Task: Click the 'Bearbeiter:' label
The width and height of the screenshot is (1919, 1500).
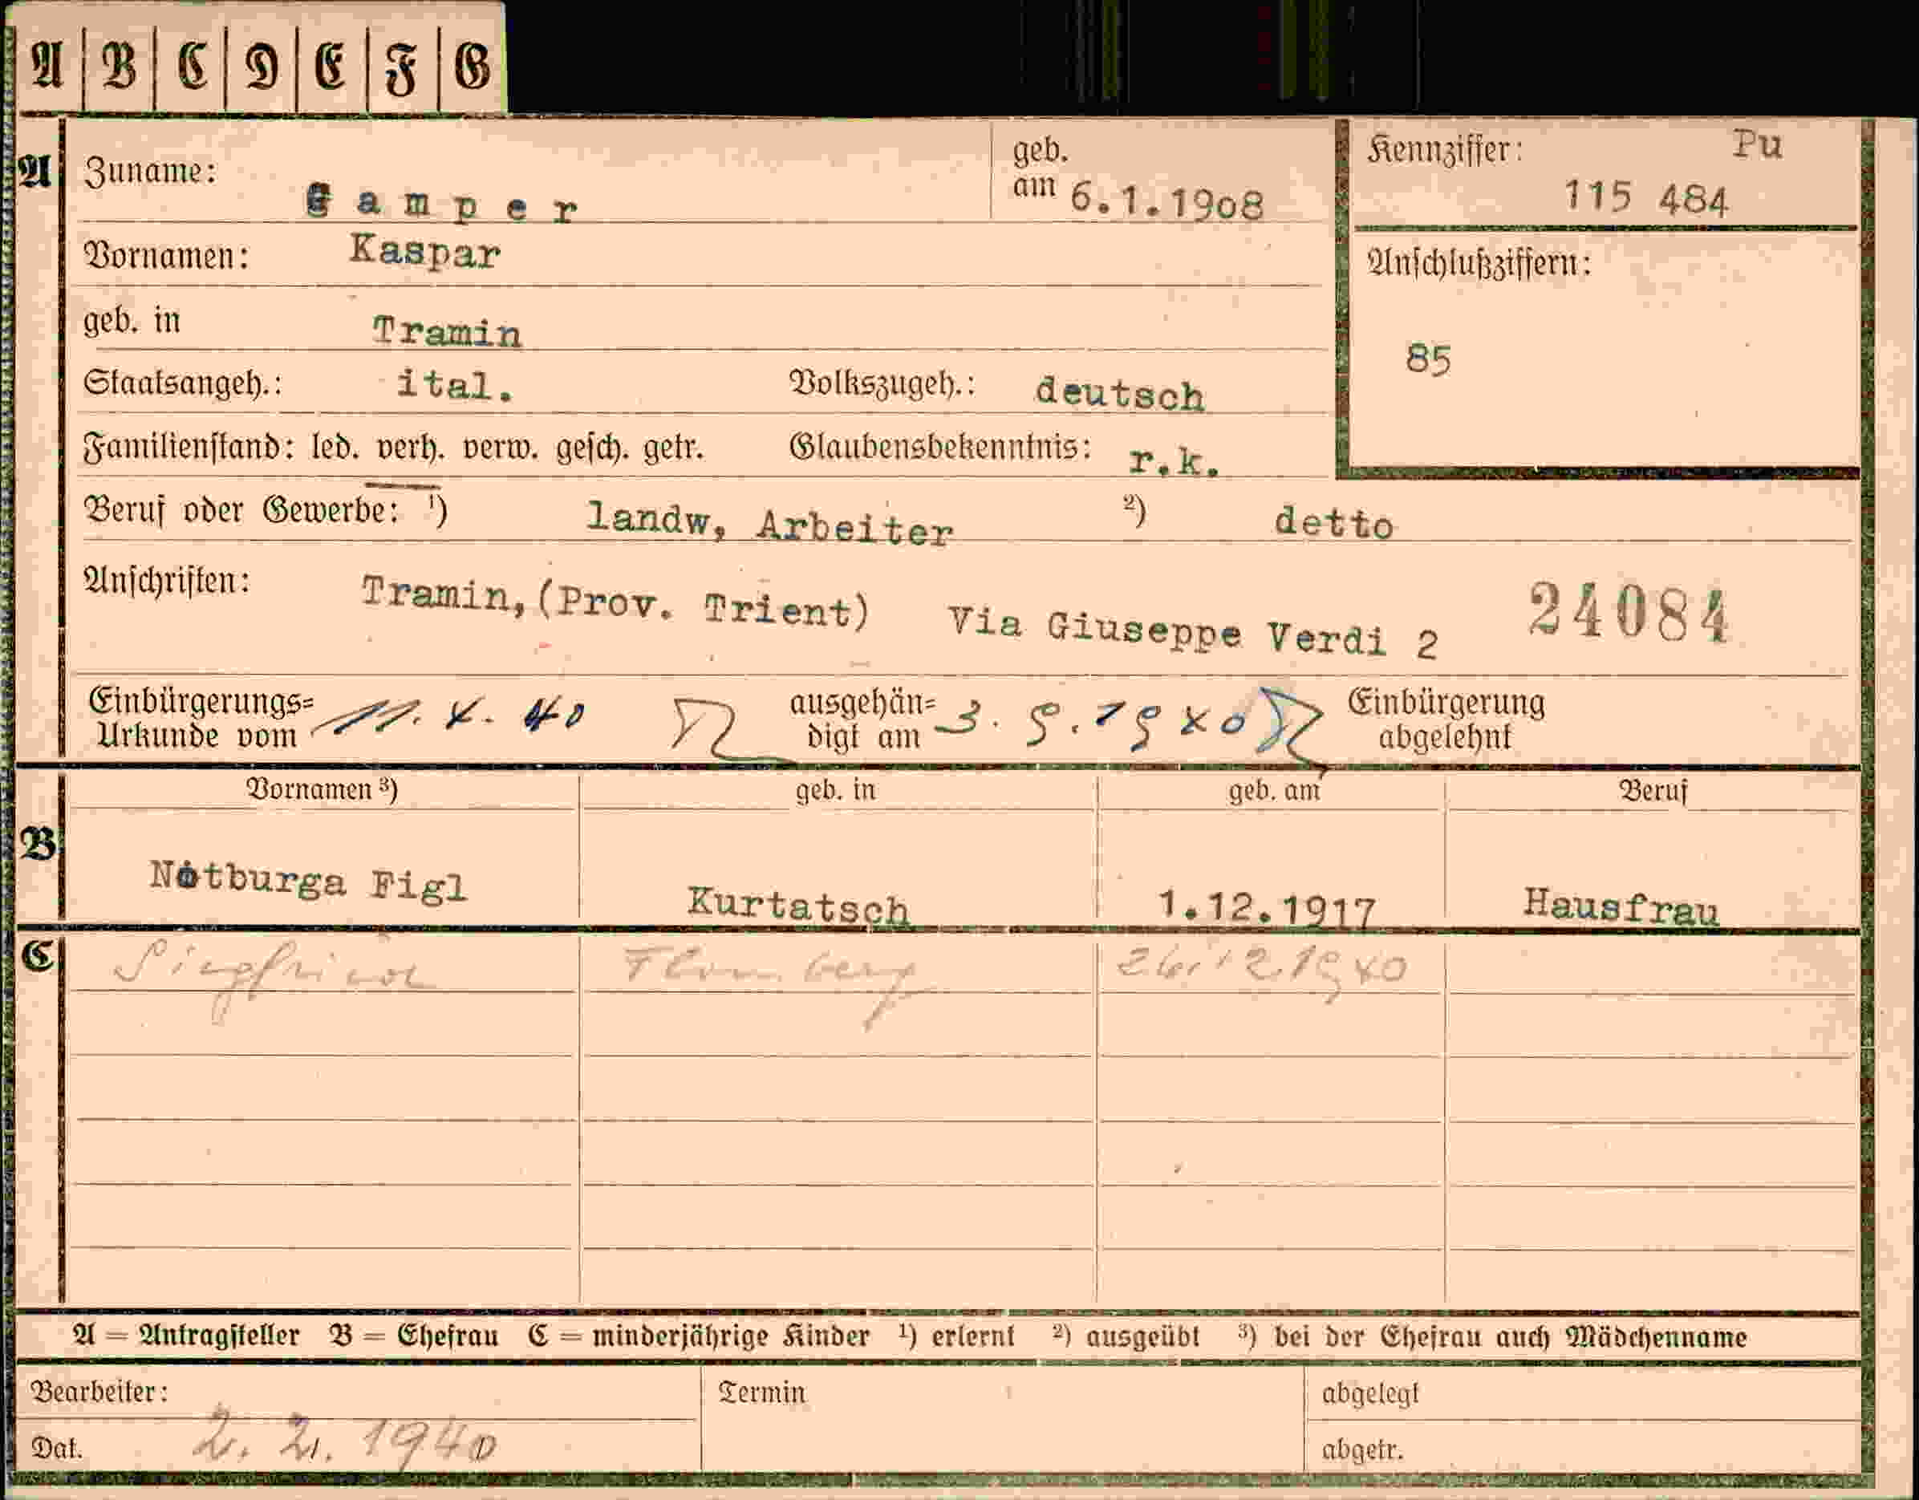Action: coord(99,1392)
